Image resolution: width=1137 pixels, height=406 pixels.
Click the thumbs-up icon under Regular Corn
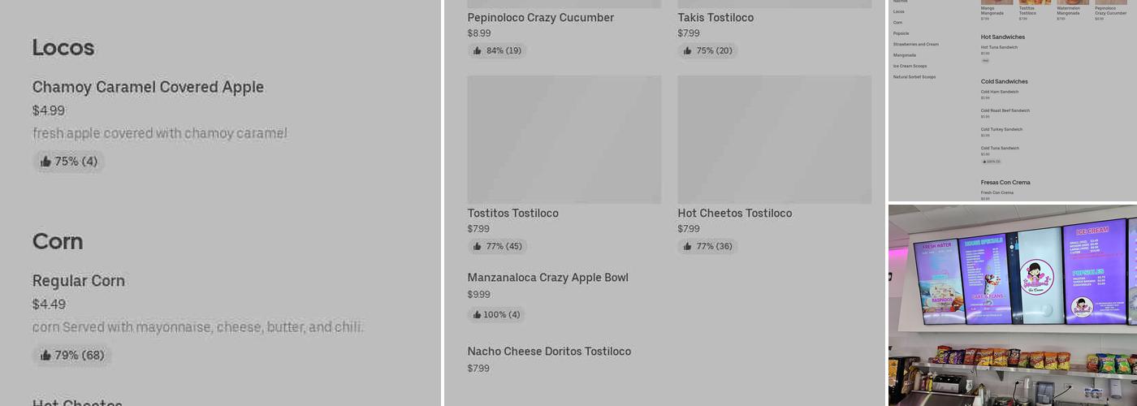(45, 356)
